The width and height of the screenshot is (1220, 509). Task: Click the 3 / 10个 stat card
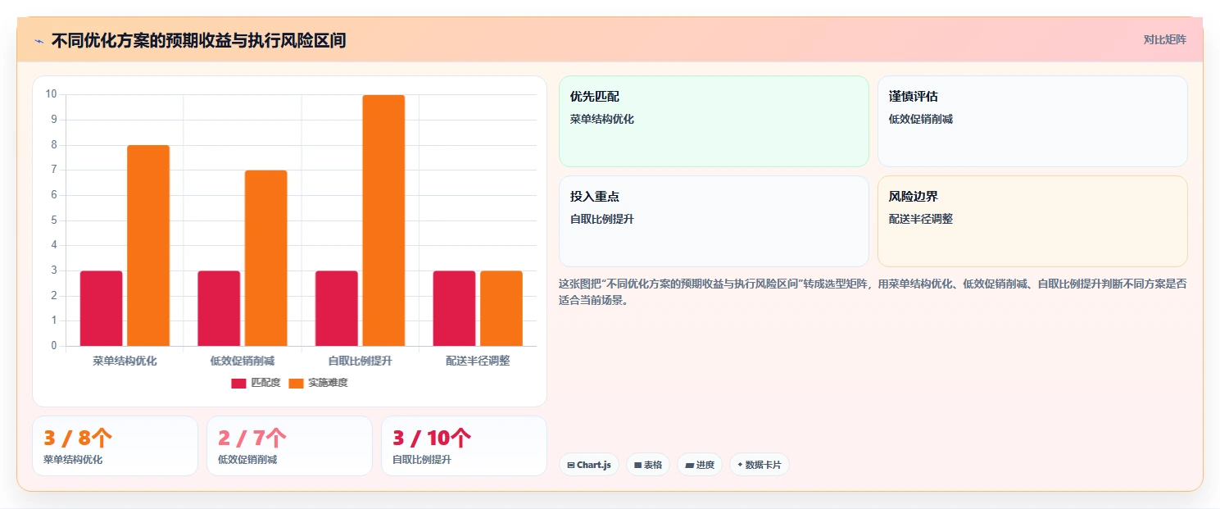[464, 446]
